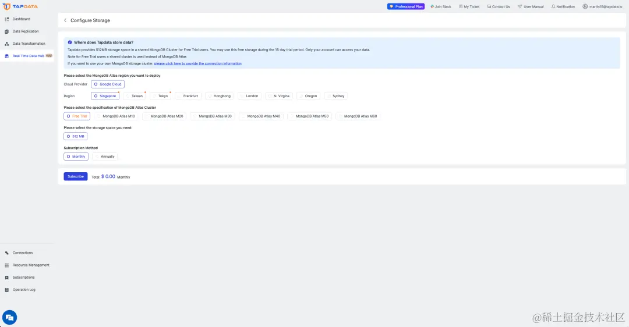Select HongKong region
The width and height of the screenshot is (629, 327).
tap(220, 96)
